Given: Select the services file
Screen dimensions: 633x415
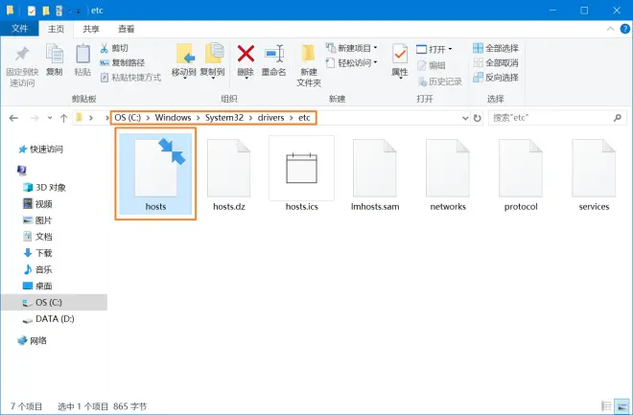Looking at the screenshot, I should 594,174.
